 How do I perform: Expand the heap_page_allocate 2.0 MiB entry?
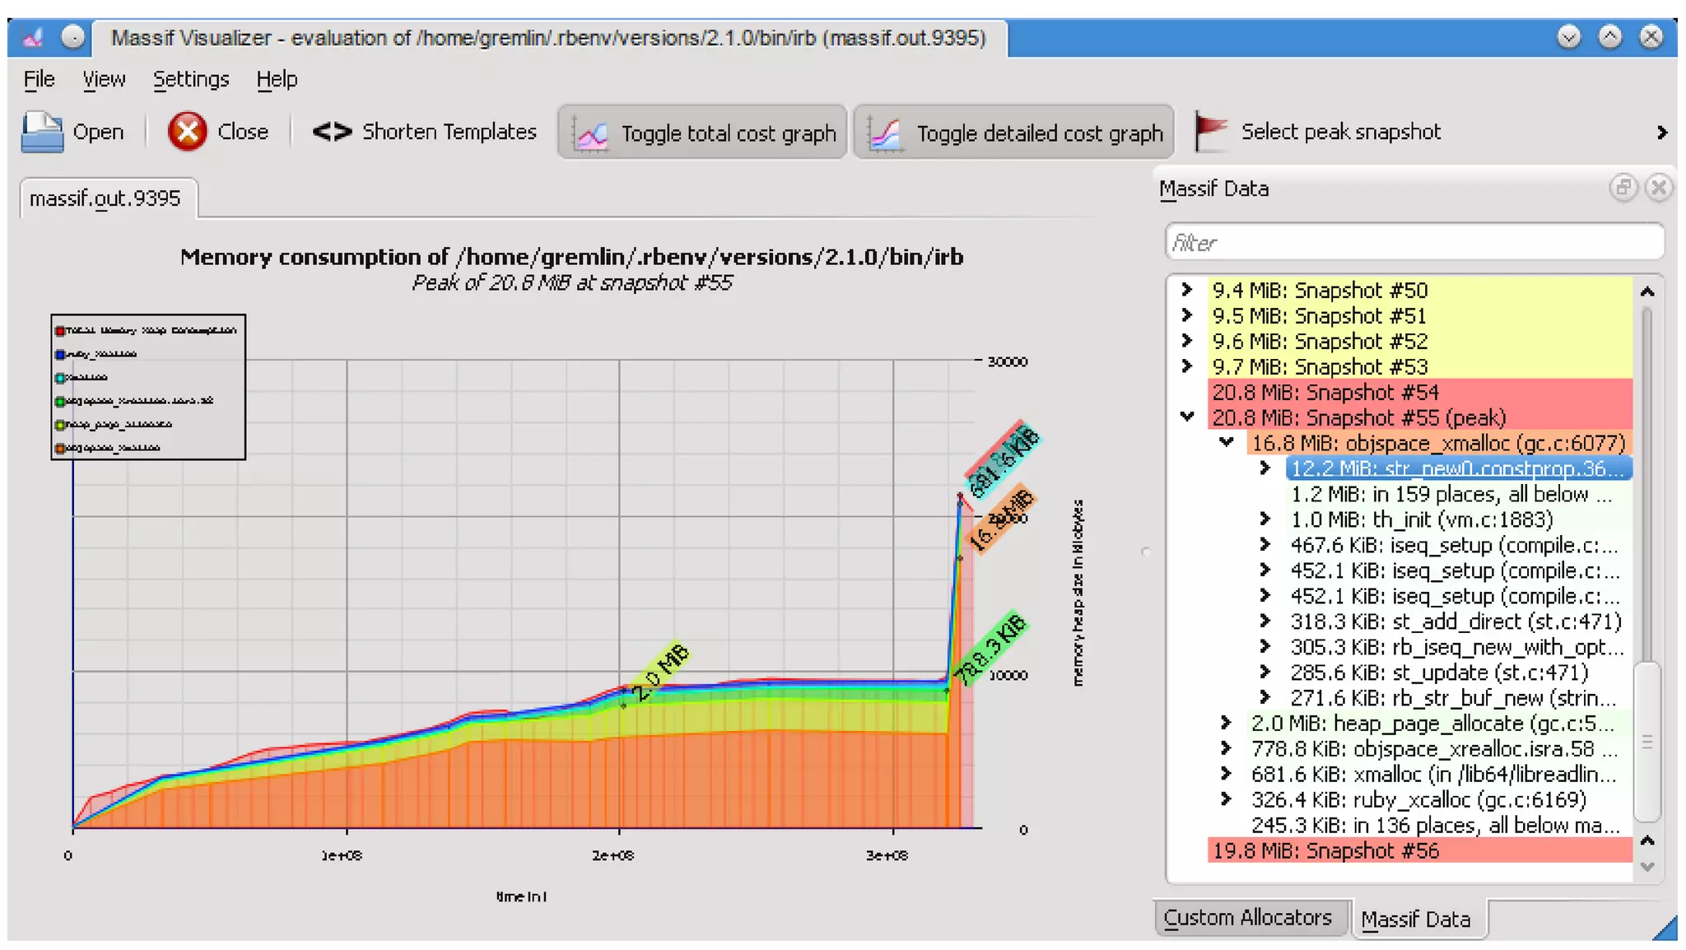[x=1226, y=723]
